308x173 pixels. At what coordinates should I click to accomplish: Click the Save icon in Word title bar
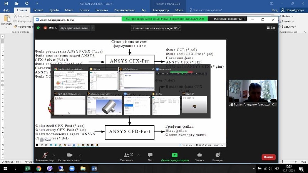coord(6,3)
